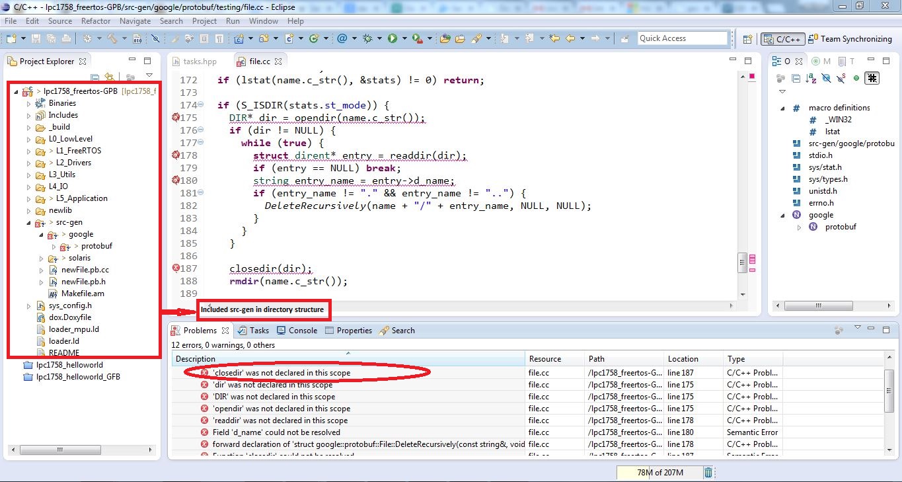The image size is (902, 482).
Task: Open the Run button dropdown arrow
Action: point(404,38)
